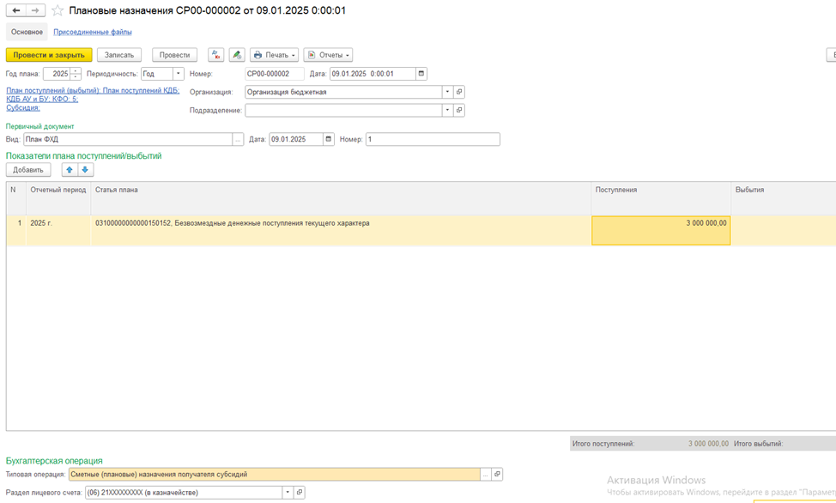Click the N column header
This screenshot has width=836, height=503.
click(16, 198)
